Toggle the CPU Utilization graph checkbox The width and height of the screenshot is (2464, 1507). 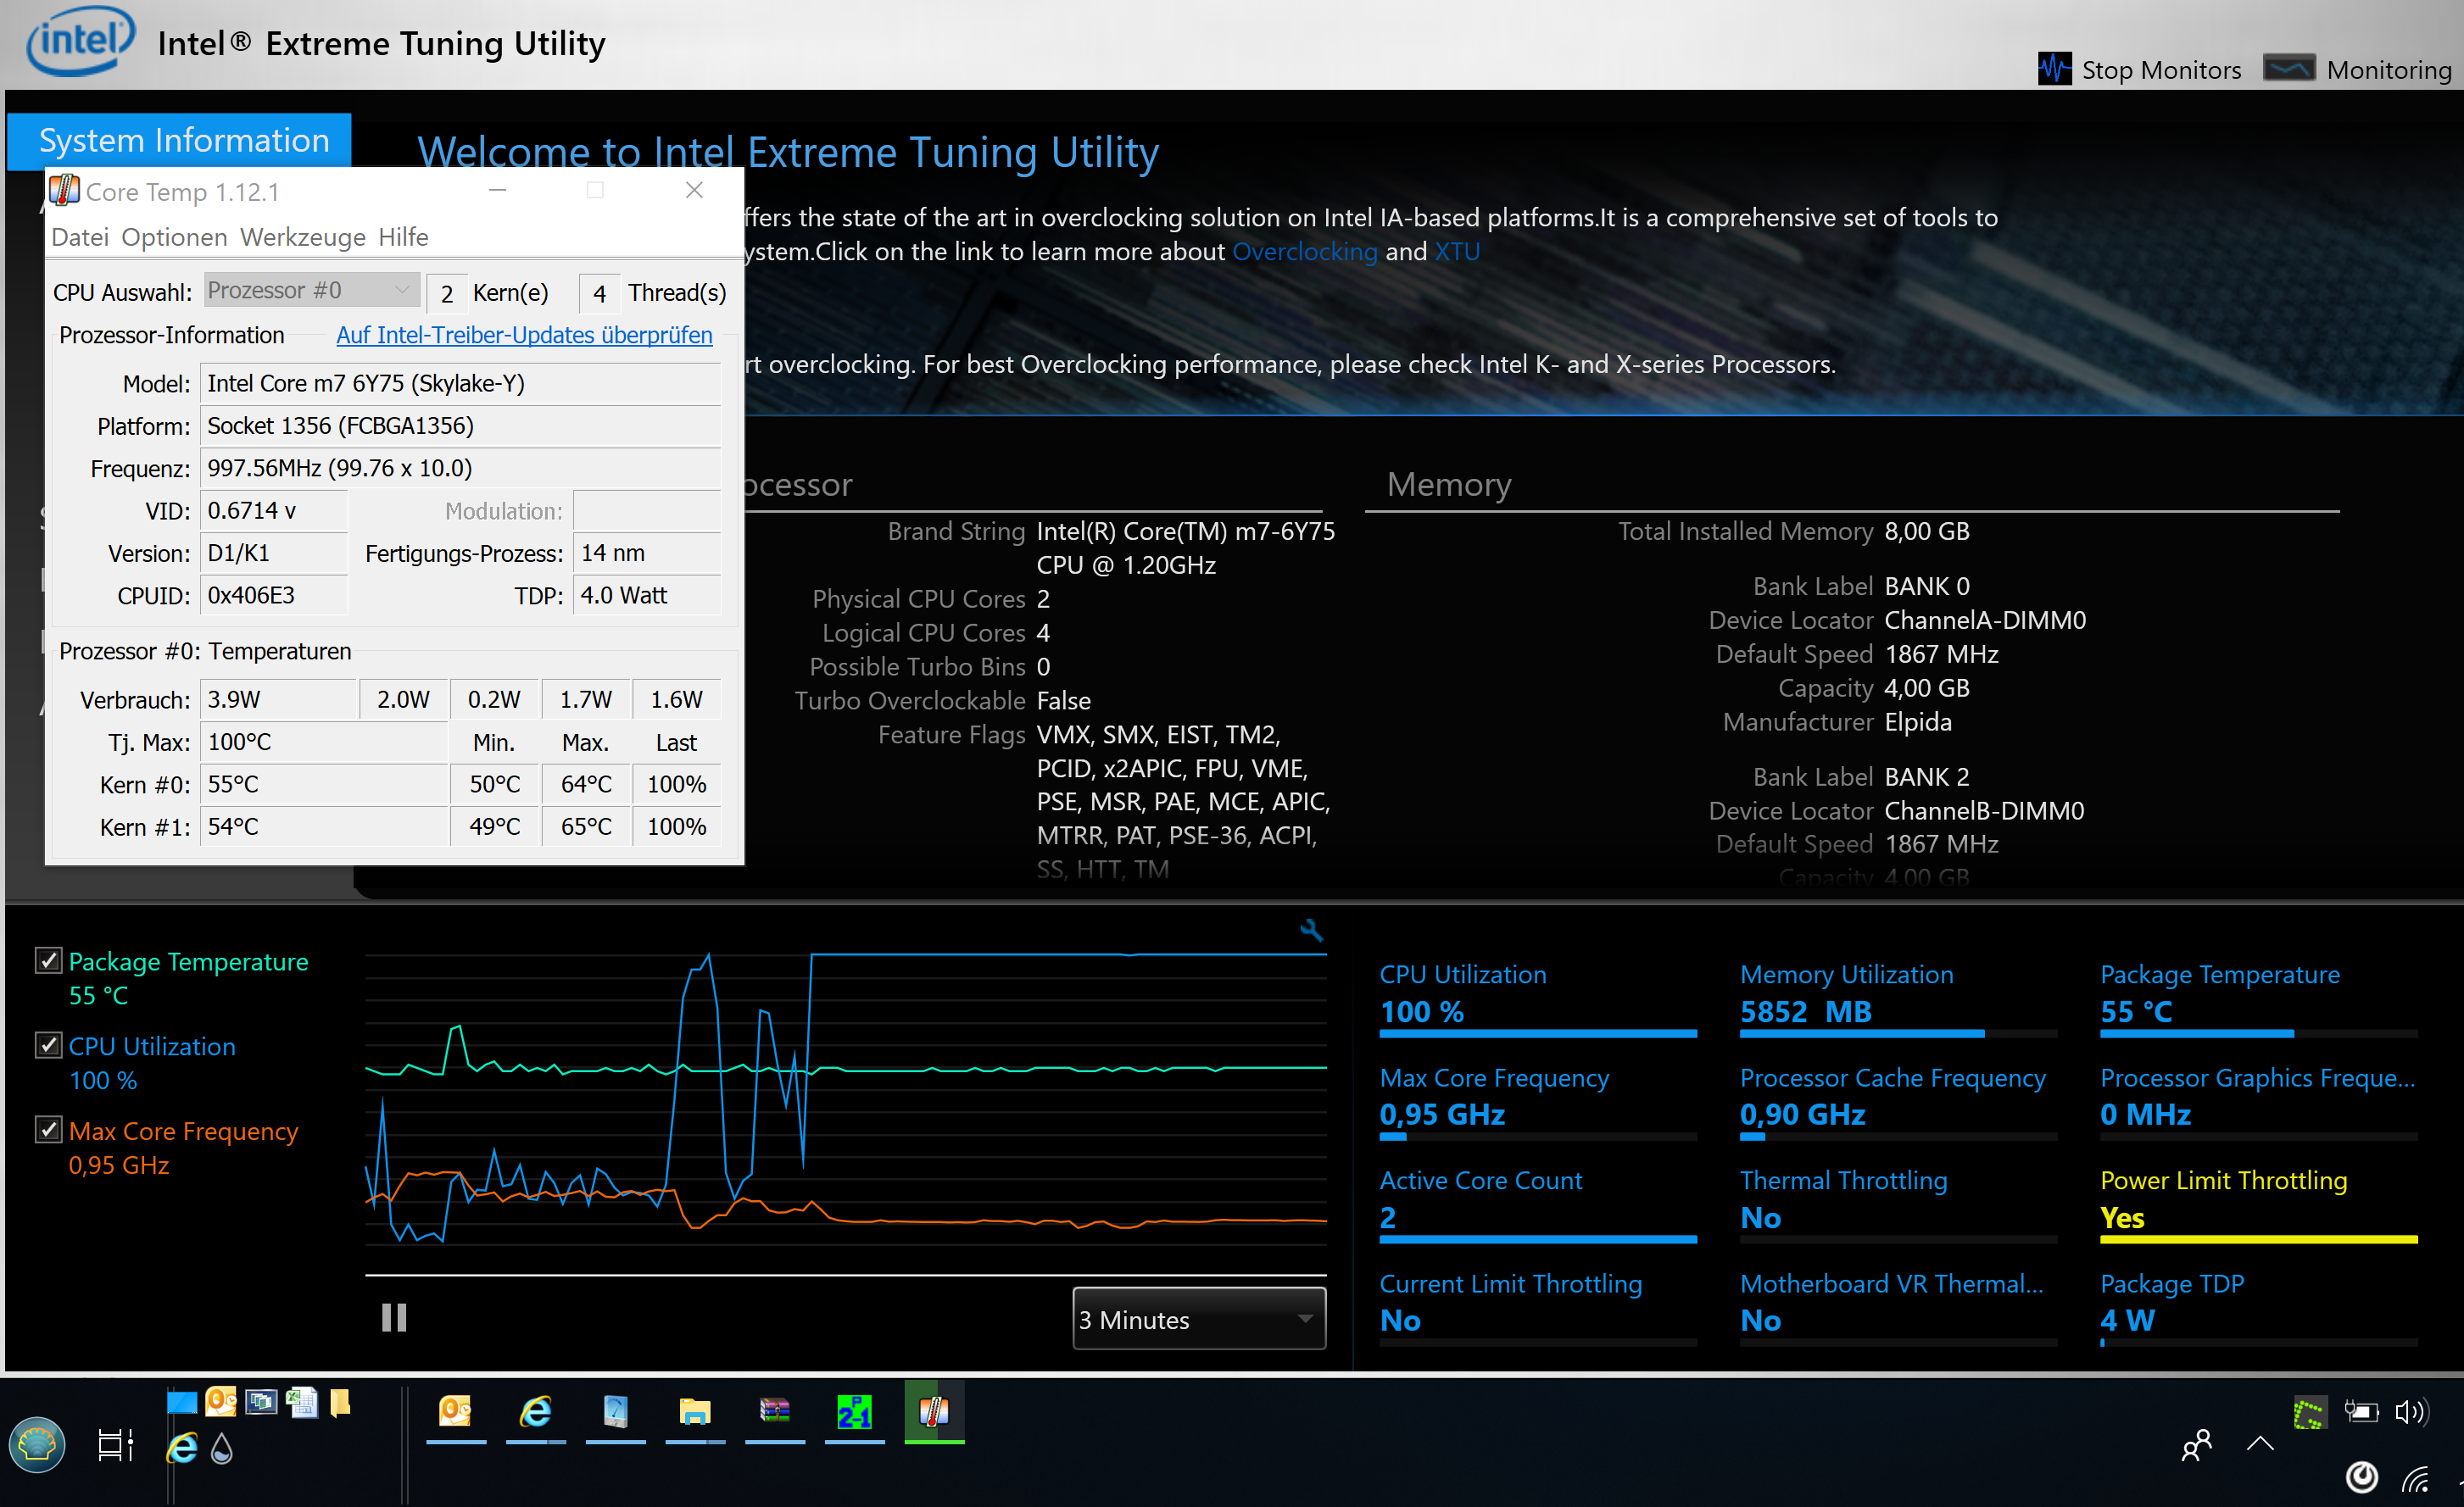[x=48, y=1045]
